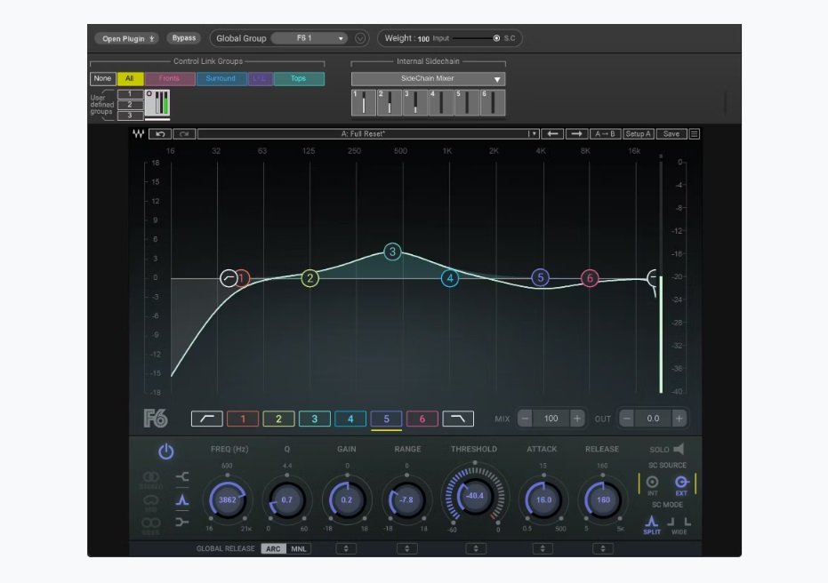The image size is (828, 583).
Task: Toggle the band 5 power button
Action: pos(165,451)
